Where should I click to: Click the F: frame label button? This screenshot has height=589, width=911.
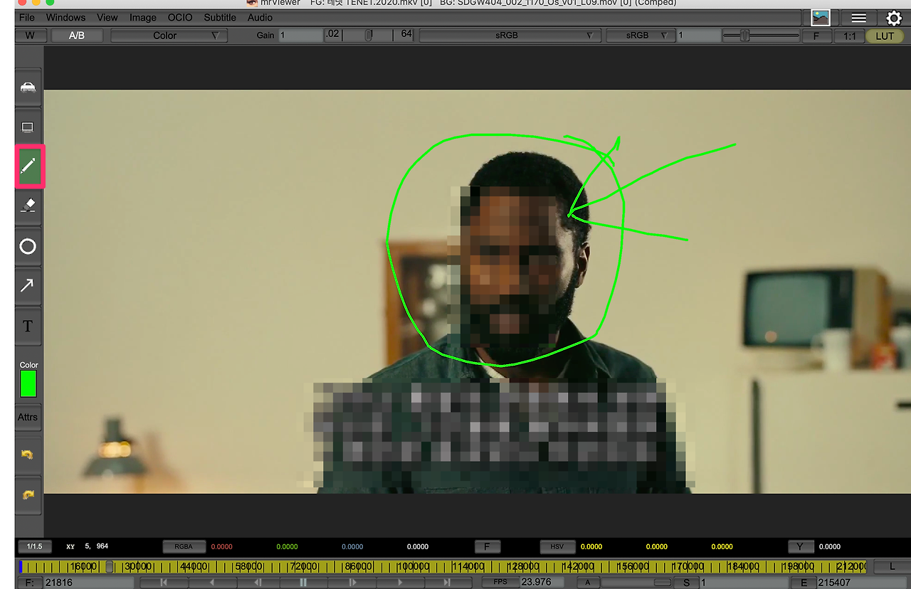(x=29, y=583)
